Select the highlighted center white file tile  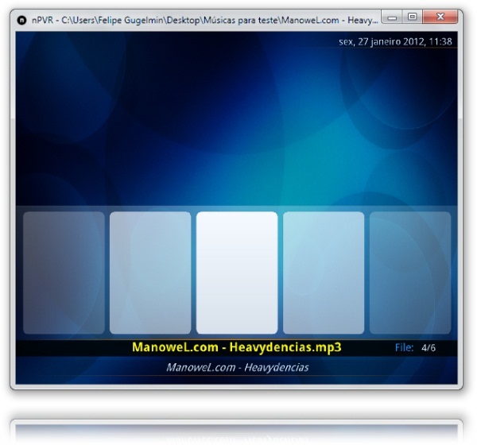pos(237,273)
